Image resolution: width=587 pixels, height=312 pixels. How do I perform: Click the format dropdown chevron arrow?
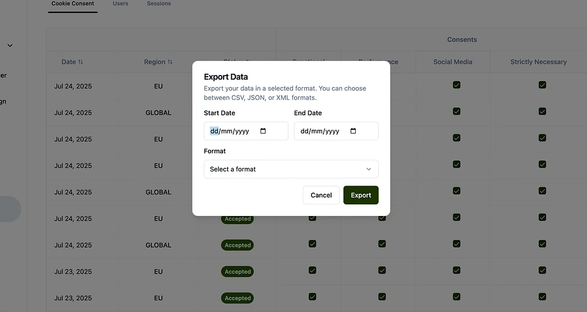click(369, 169)
